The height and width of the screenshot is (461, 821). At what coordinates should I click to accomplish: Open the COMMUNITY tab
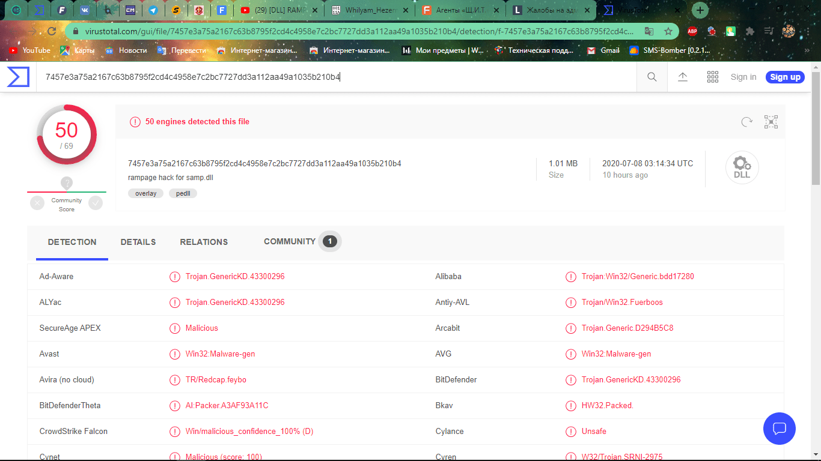[290, 241]
